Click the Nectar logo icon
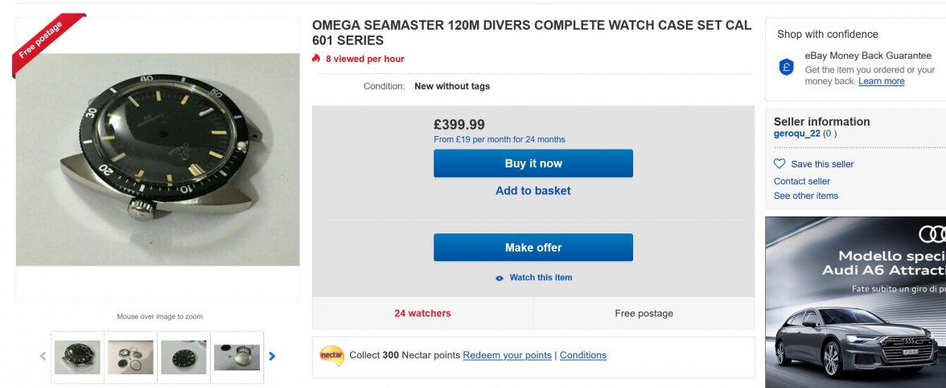The height and width of the screenshot is (388, 946). click(331, 355)
